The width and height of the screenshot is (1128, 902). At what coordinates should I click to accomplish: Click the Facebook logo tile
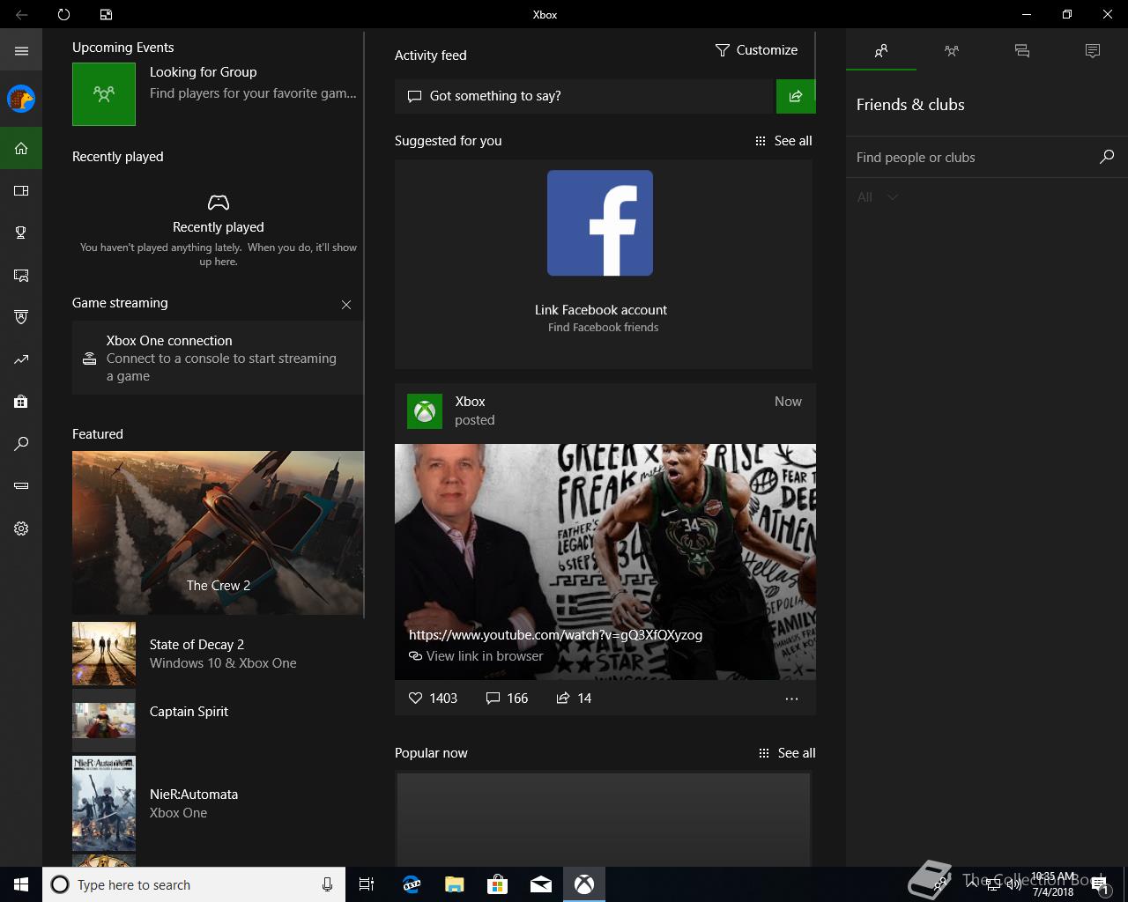pyautogui.click(x=600, y=223)
